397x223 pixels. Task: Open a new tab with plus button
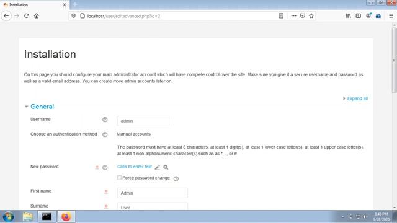click(x=75, y=4)
